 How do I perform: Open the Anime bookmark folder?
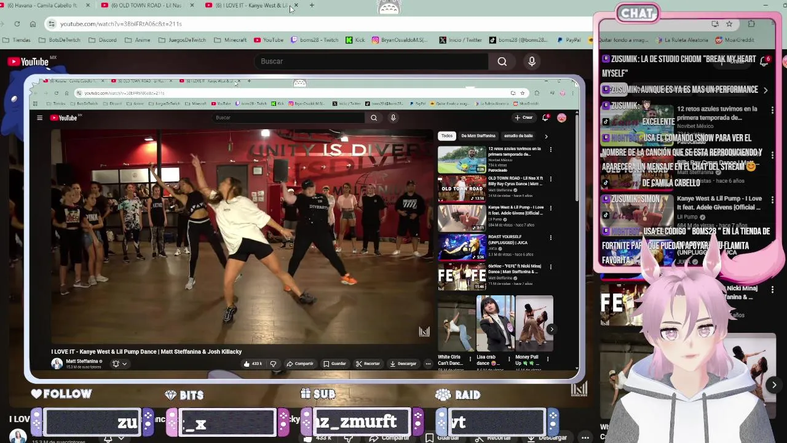(x=138, y=40)
